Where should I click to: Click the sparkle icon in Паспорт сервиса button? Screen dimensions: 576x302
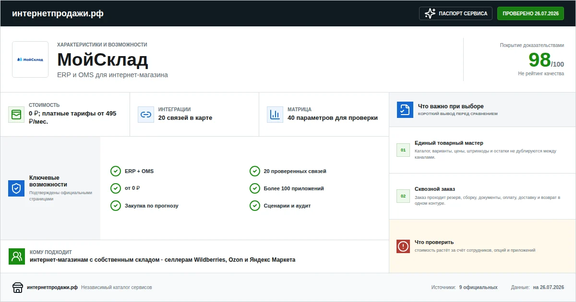(430, 13)
